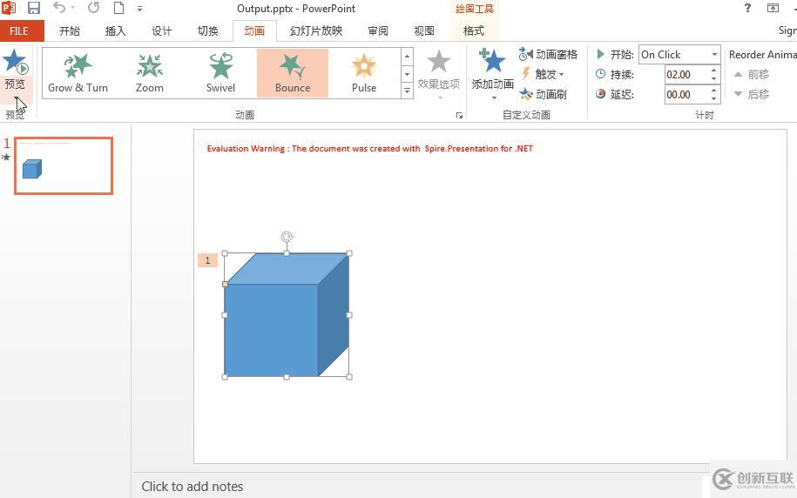Screen dimensions: 797x498
Task: Click the Delay 00.00 field
Action: [686, 95]
